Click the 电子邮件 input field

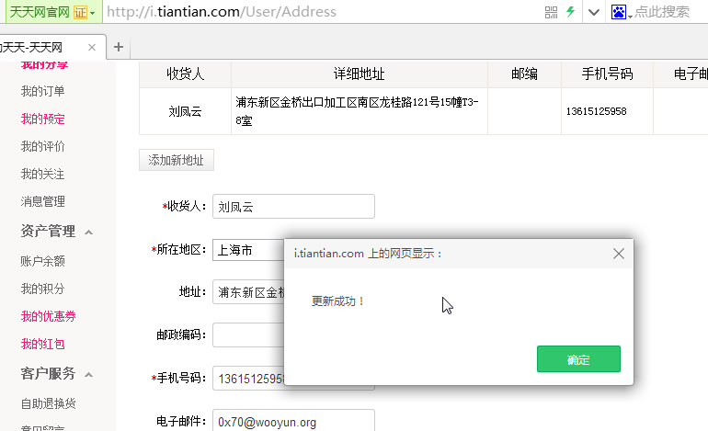click(x=293, y=421)
